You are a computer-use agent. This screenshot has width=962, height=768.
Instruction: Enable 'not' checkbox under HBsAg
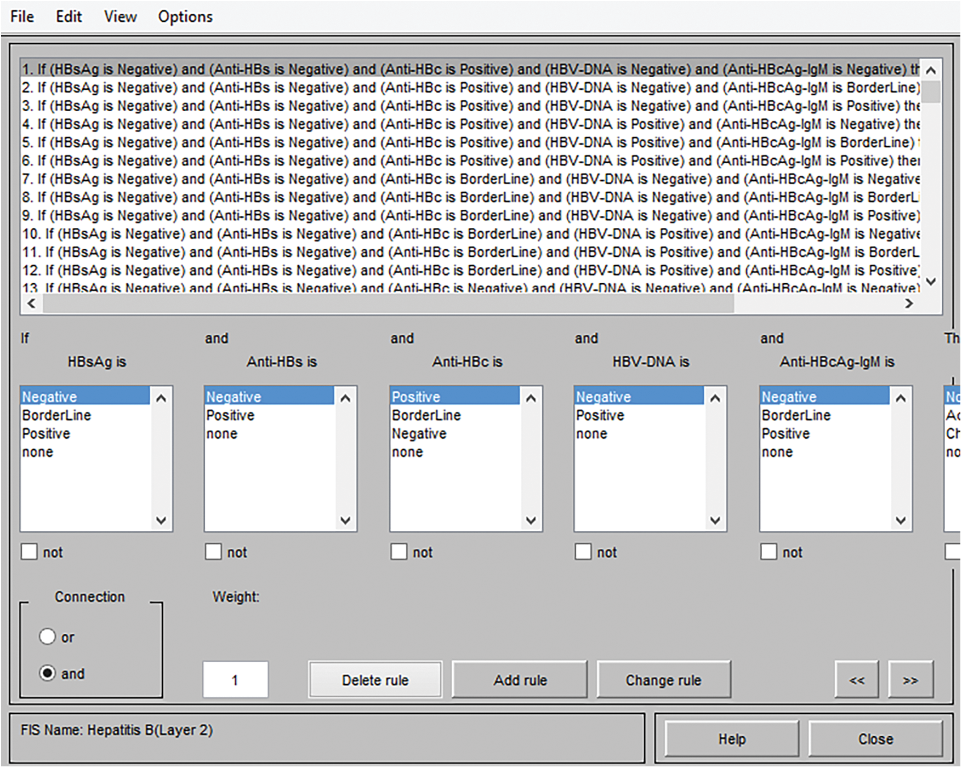[29, 552]
